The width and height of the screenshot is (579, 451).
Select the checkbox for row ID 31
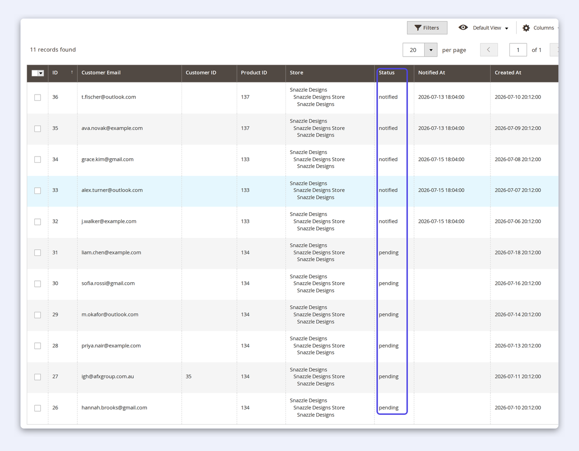[38, 253]
